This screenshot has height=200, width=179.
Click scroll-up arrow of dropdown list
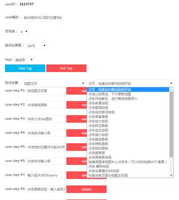pos(171,89)
